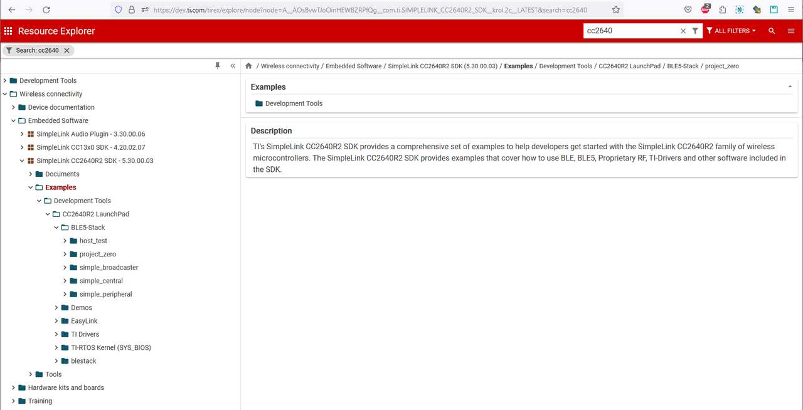803x410 pixels.
Task: Select the Demos folder
Action: coord(82,308)
